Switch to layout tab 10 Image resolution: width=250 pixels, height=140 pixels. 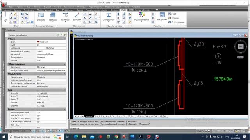pos(129,117)
